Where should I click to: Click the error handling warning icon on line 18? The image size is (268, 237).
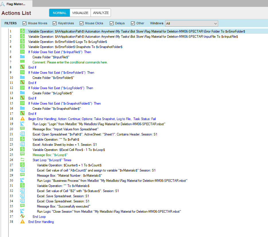[x=22, y=119]
